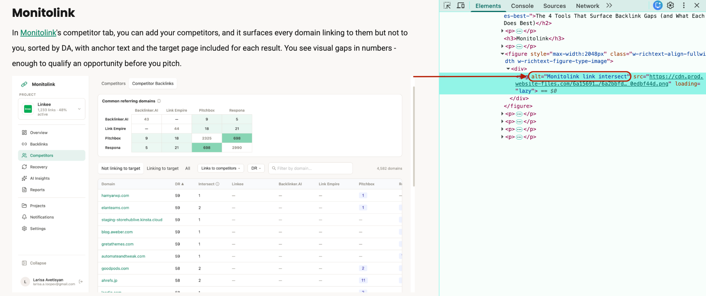Click the page vertical scrollbar
Viewport: 706px width, 296px height.
pyautogui.click(x=414, y=136)
